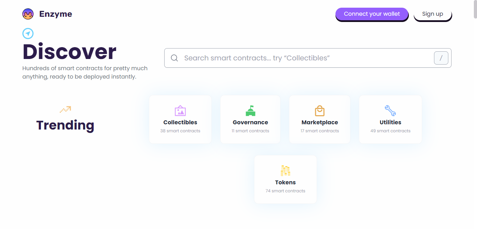This screenshot has width=477, height=229.
Task: Click the orange Marketplace shopping bag icon
Action: click(x=320, y=111)
